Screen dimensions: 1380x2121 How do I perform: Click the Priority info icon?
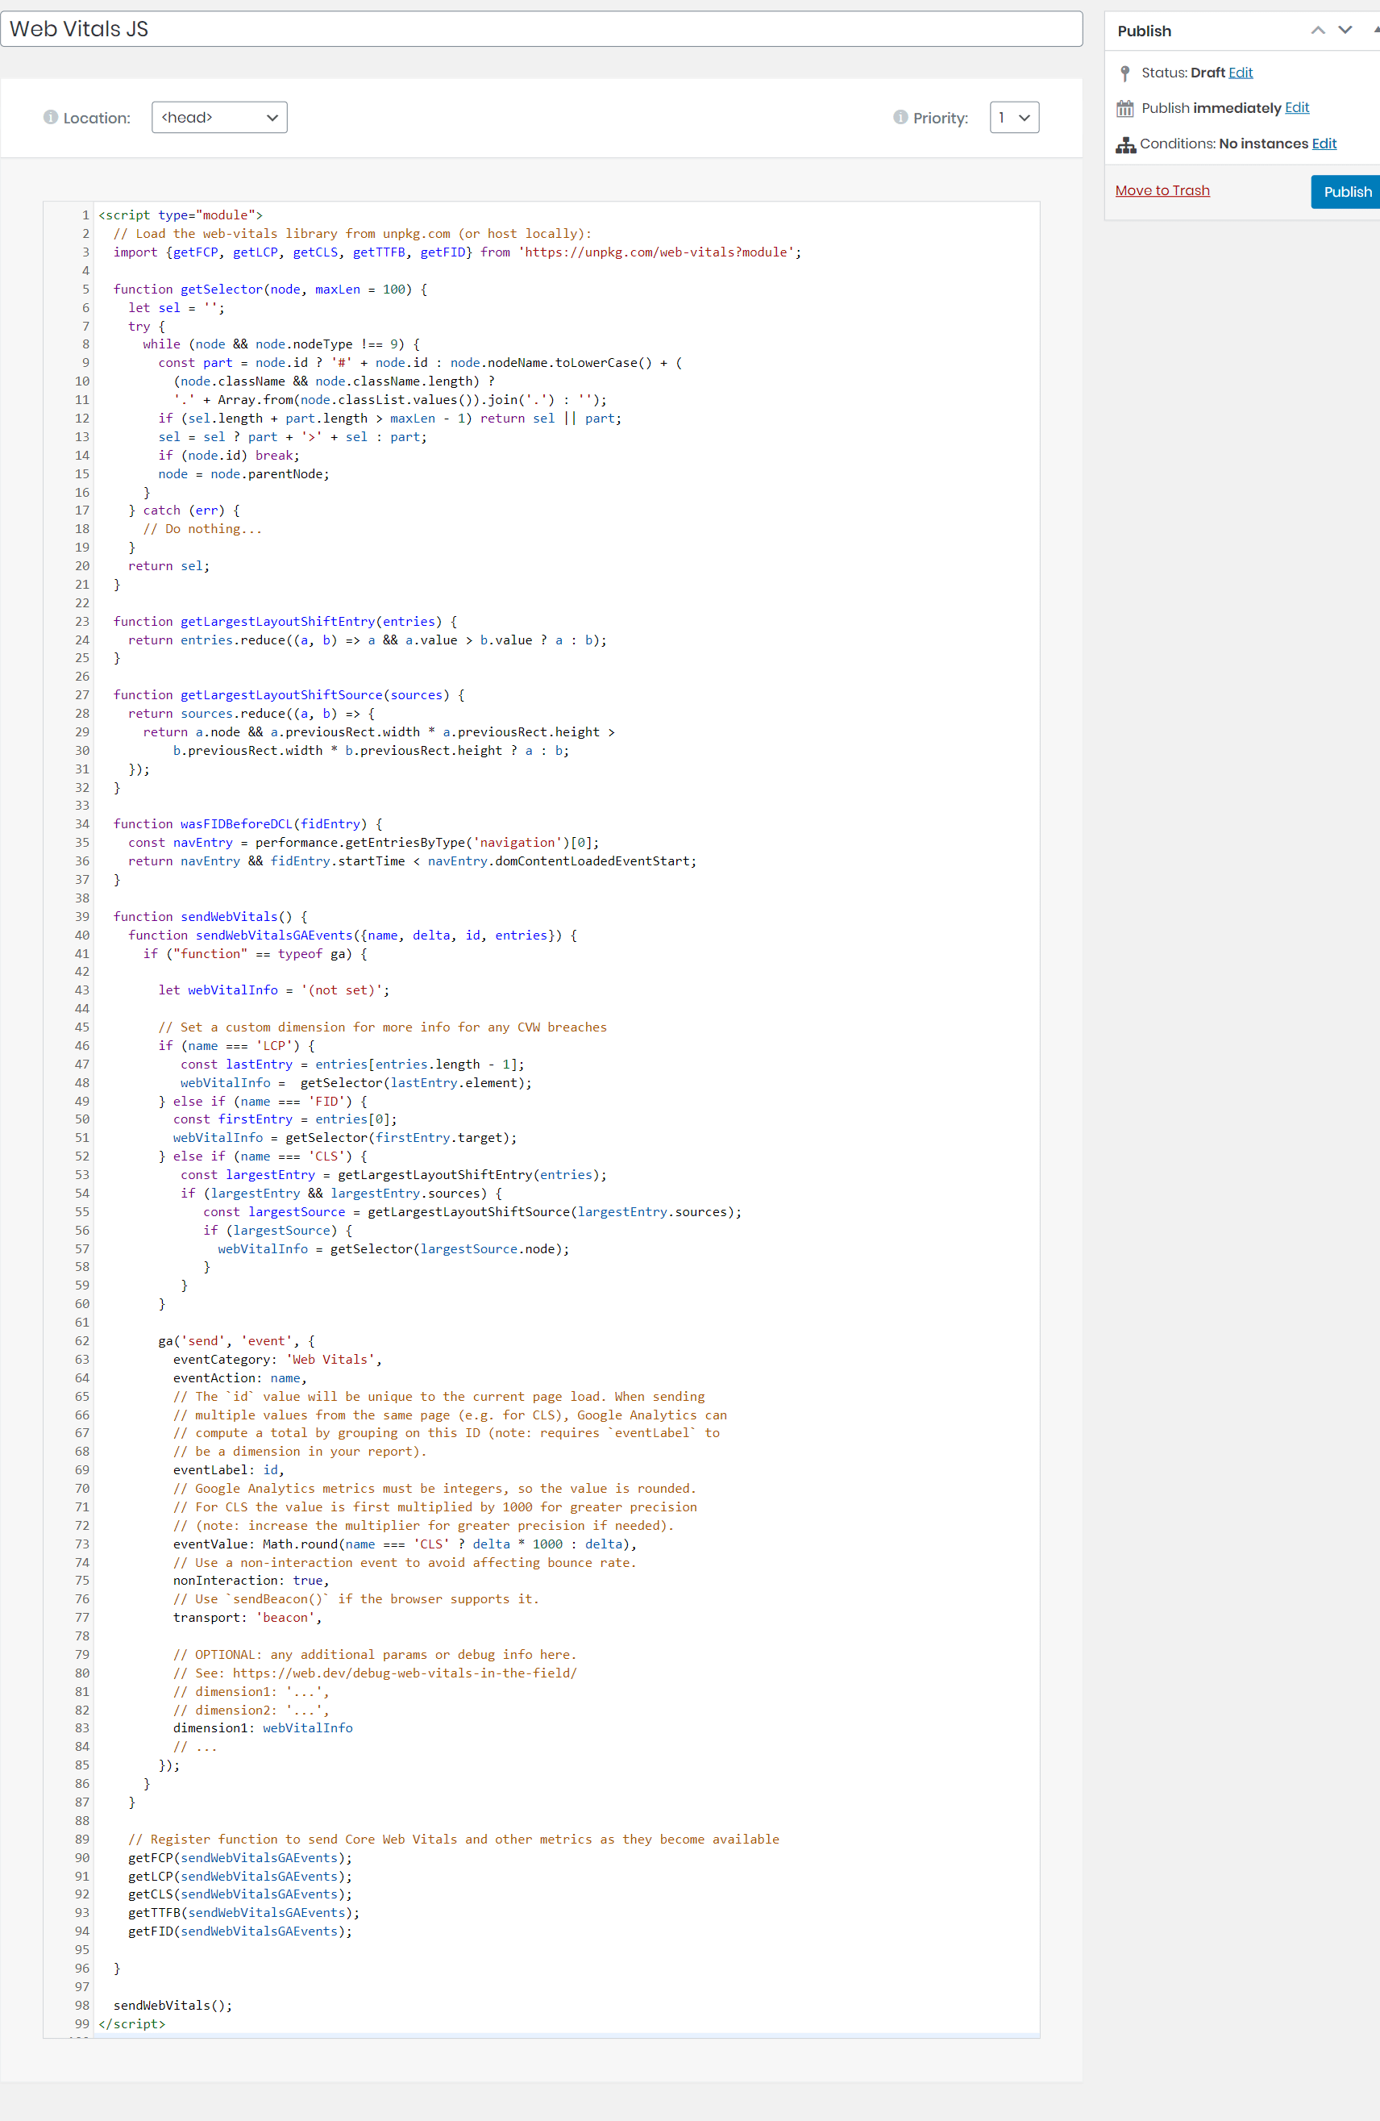tap(900, 118)
